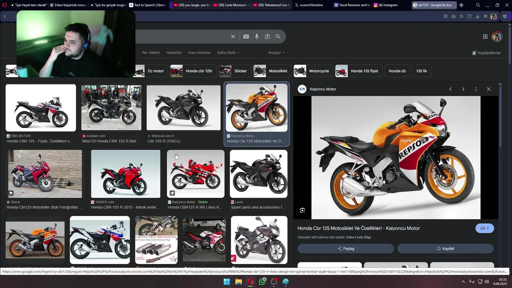Open Opera extensions cube icon
Viewport: 512px width, 288px height.
[505, 16]
